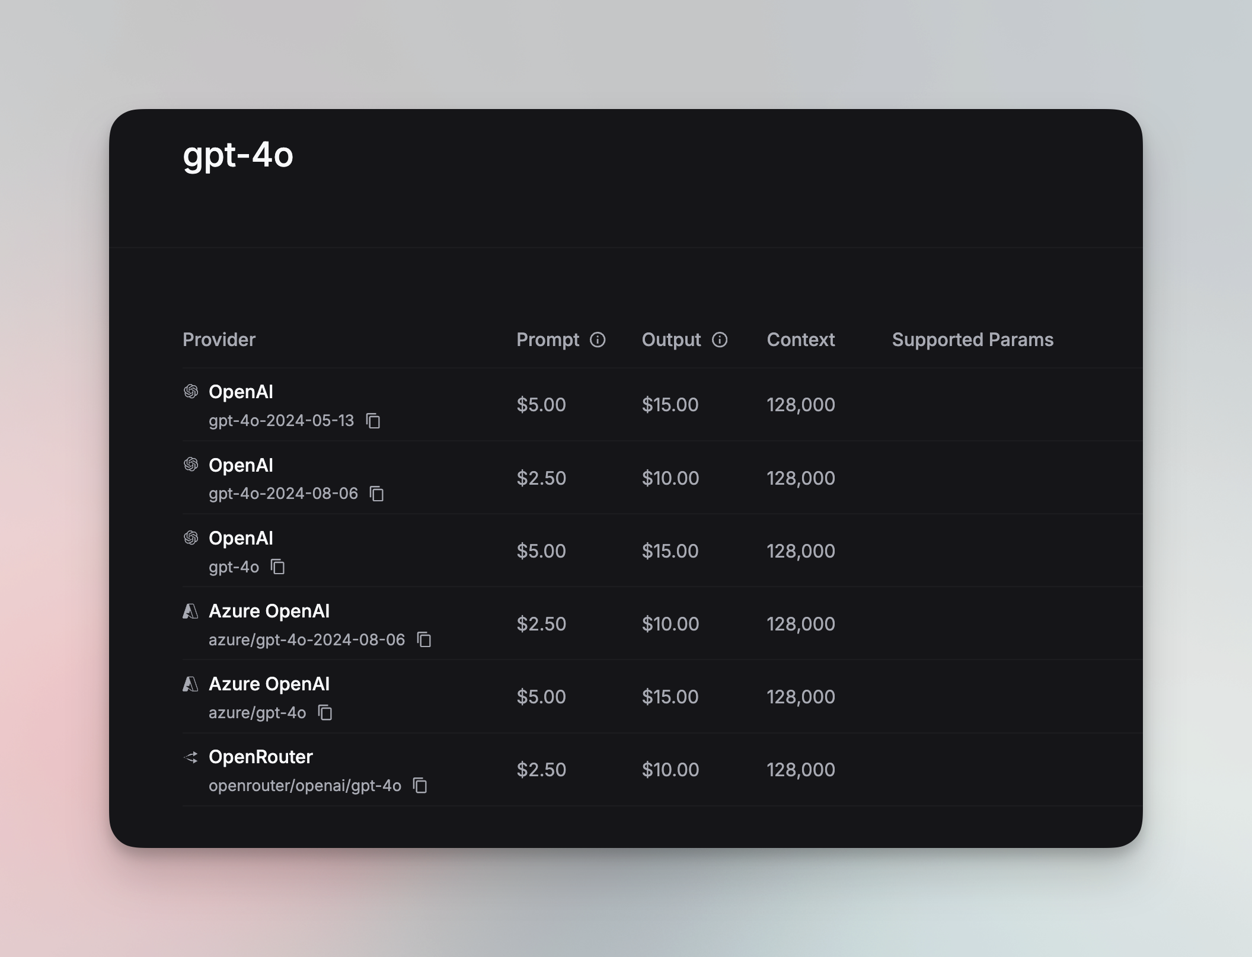Select the gpt-4o-2024-05-13 model ID text
The image size is (1252, 957).
[281, 421]
